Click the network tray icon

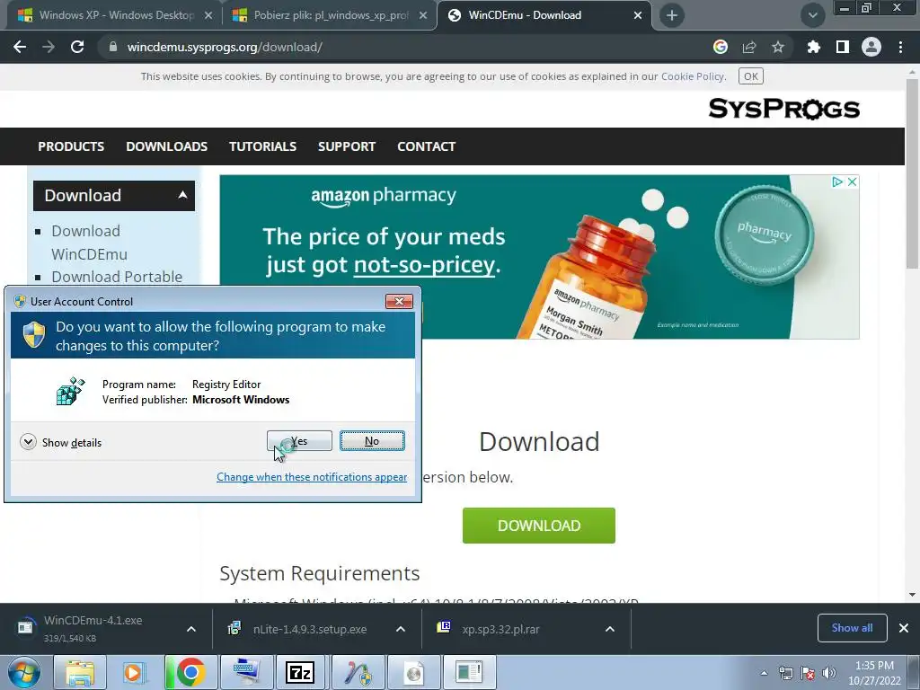pyautogui.click(x=785, y=673)
